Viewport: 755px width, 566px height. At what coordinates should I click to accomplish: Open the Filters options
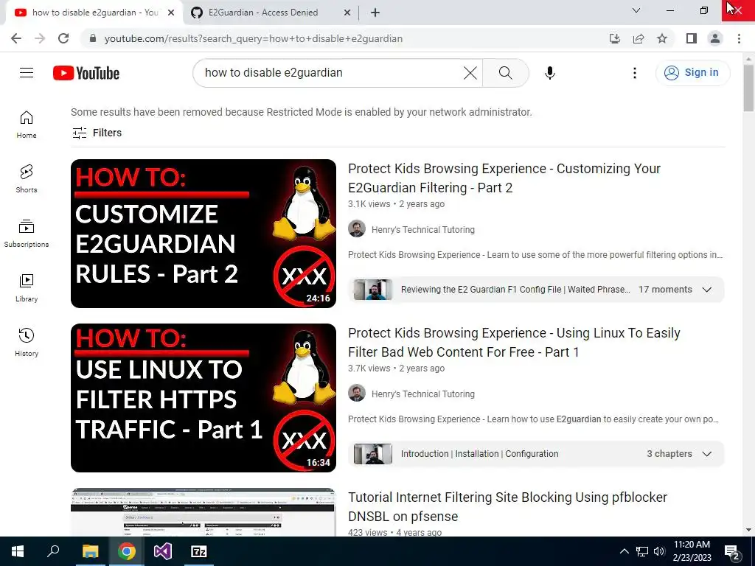coord(97,133)
